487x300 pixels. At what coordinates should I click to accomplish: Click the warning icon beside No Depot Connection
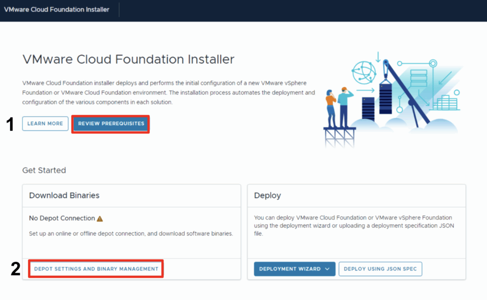[x=100, y=219]
